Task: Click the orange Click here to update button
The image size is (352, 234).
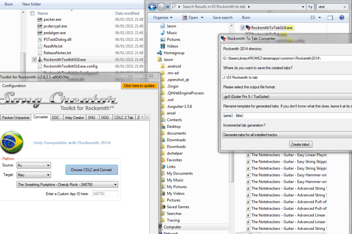Action: point(139,86)
